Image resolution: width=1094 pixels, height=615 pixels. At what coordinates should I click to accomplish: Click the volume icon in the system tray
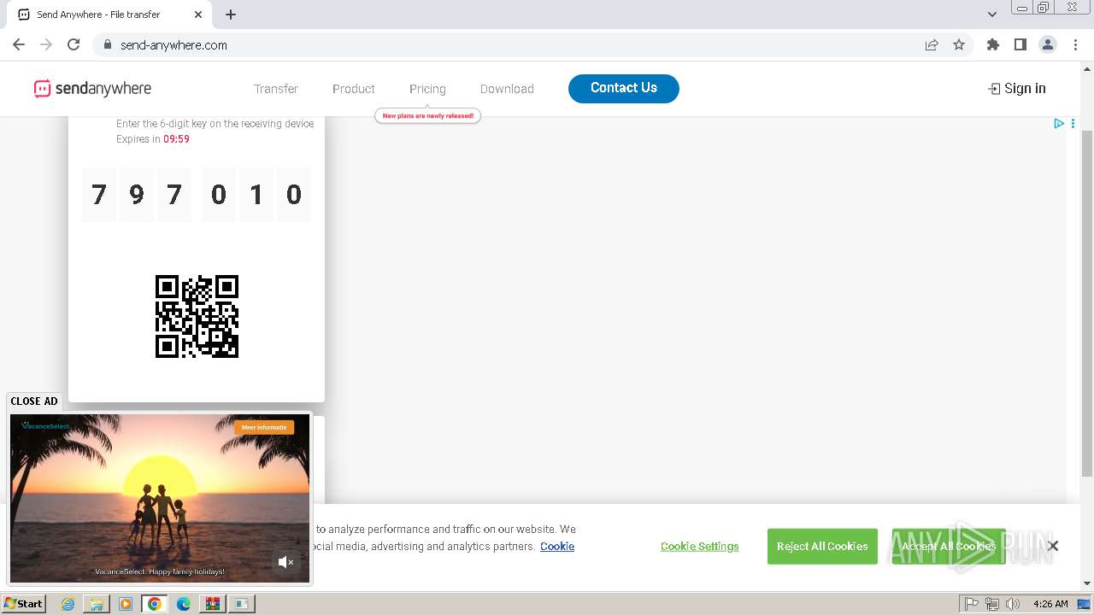click(x=1013, y=604)
